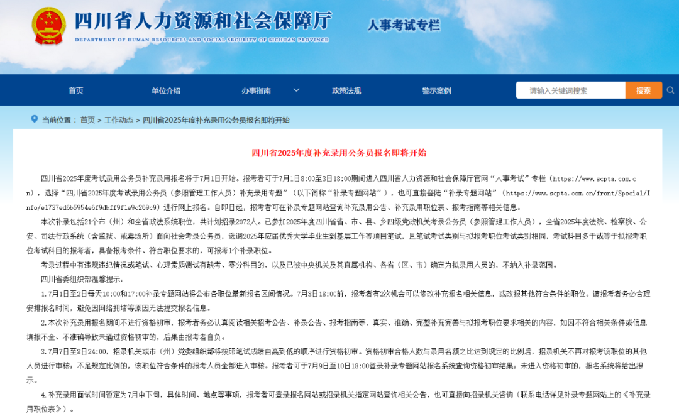The image size is (679, 416).
Task: Open 警示案例 navigation item
Action: [436, 90]
